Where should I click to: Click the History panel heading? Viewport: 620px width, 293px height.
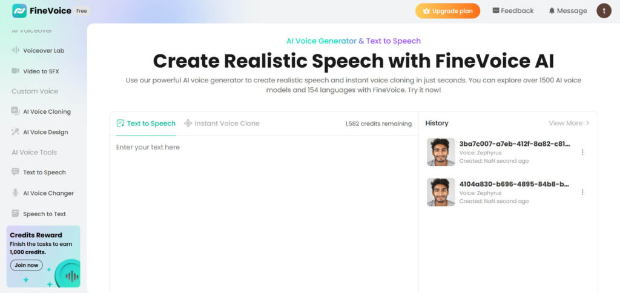click(x=437, y=123)
